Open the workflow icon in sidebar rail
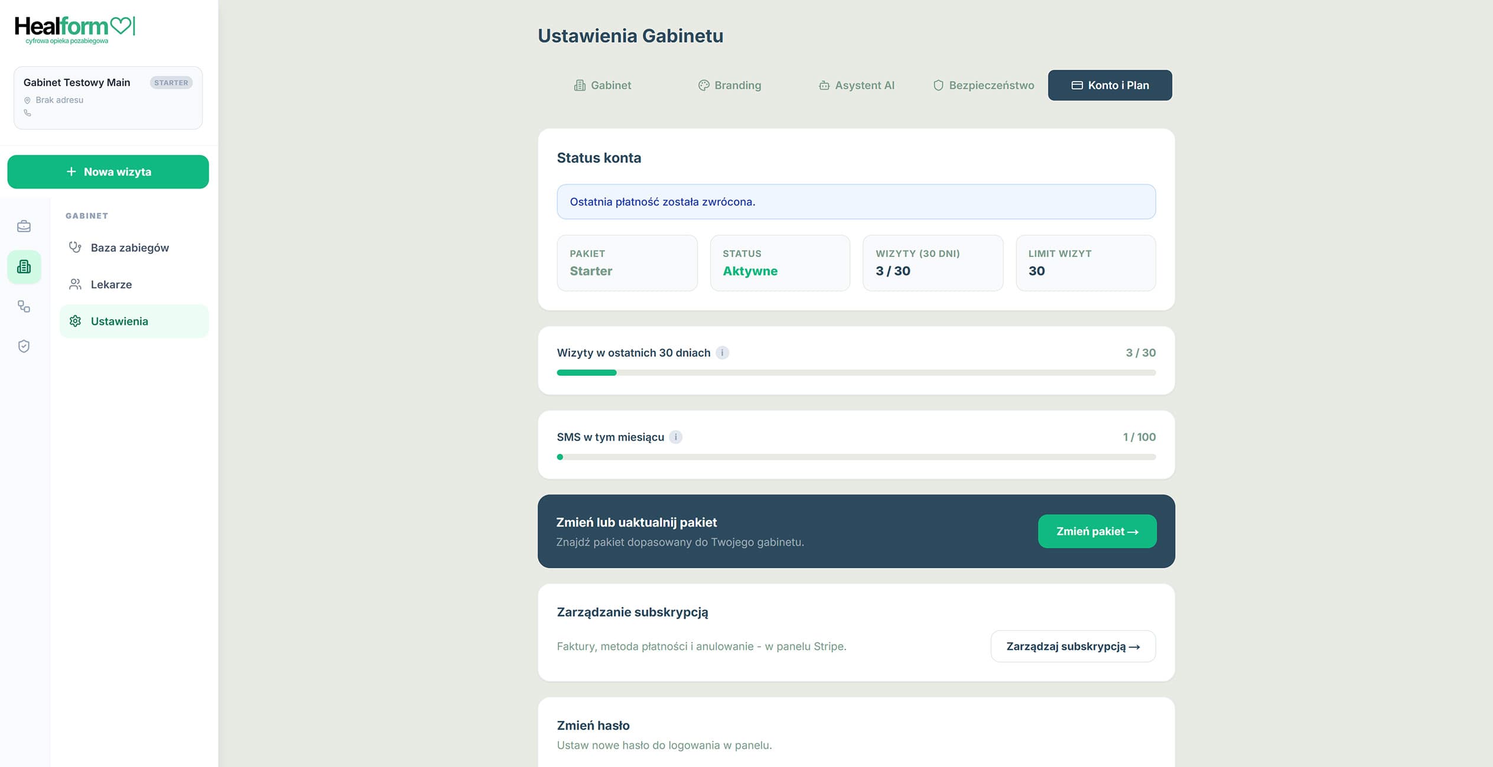The height and width of the screenshot is (767, 1493). [x=24, y=307]
